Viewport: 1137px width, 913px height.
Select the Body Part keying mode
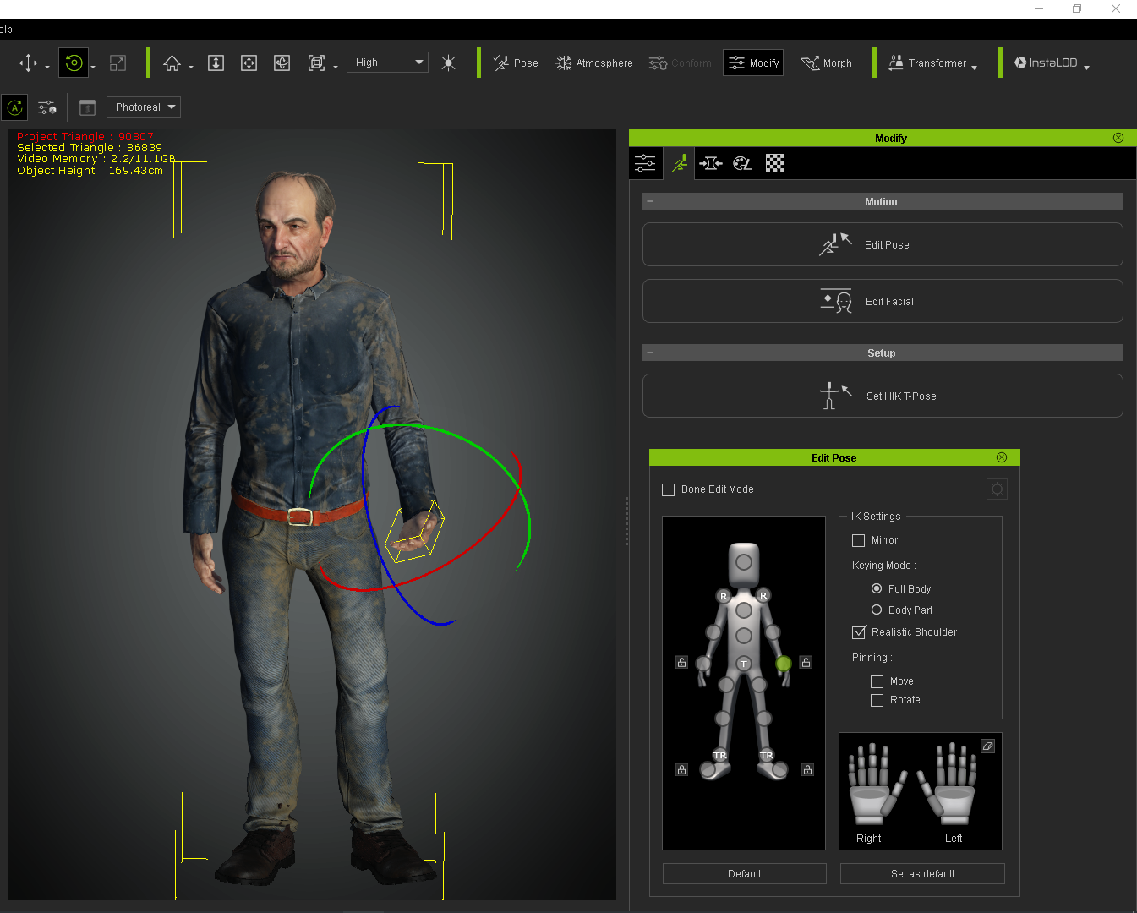pyautogui.click(x=877, y=610)
